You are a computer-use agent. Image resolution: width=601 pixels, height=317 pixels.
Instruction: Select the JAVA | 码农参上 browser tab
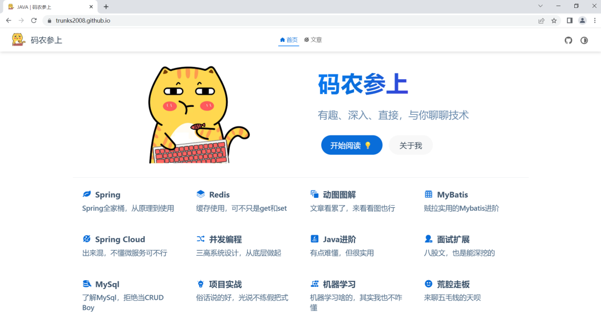50,7
